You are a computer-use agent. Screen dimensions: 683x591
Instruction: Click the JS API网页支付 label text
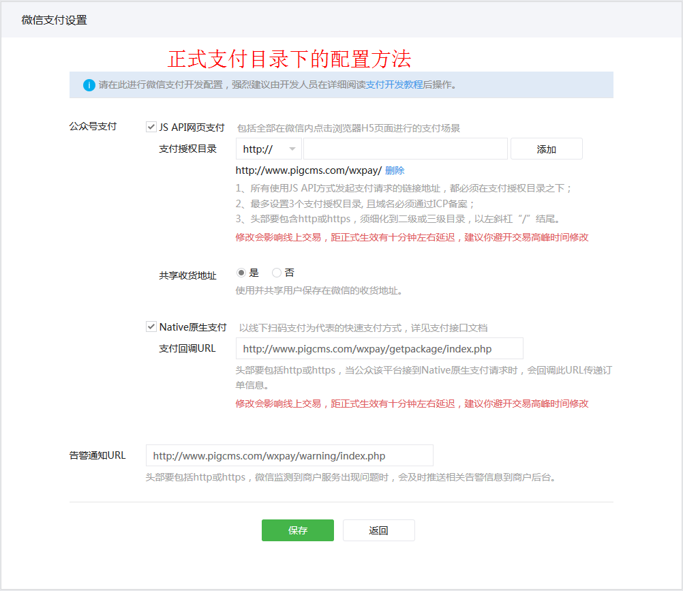click(191, 126)
